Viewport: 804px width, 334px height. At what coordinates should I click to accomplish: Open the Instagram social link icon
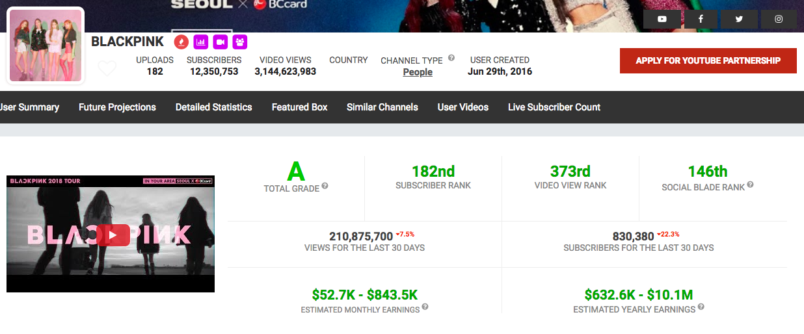coord(778,19)
